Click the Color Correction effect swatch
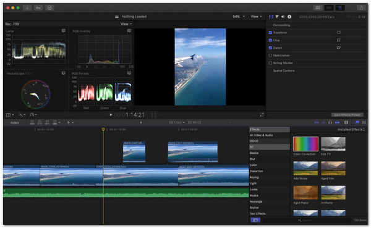371x228 pixels. [305, 144]
